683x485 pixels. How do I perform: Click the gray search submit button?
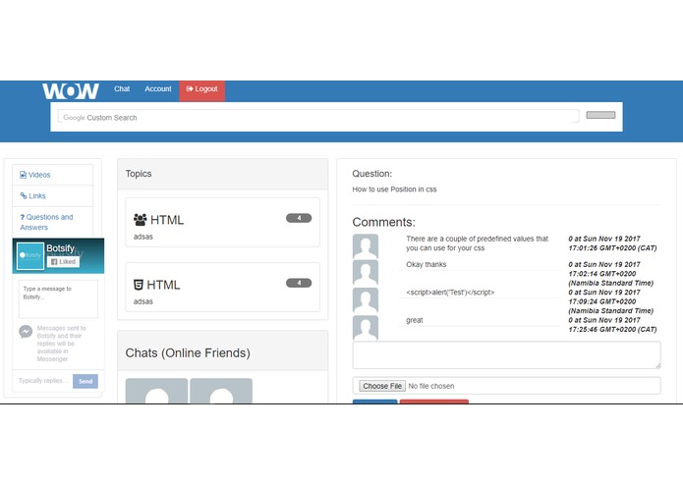coord(600,115)
